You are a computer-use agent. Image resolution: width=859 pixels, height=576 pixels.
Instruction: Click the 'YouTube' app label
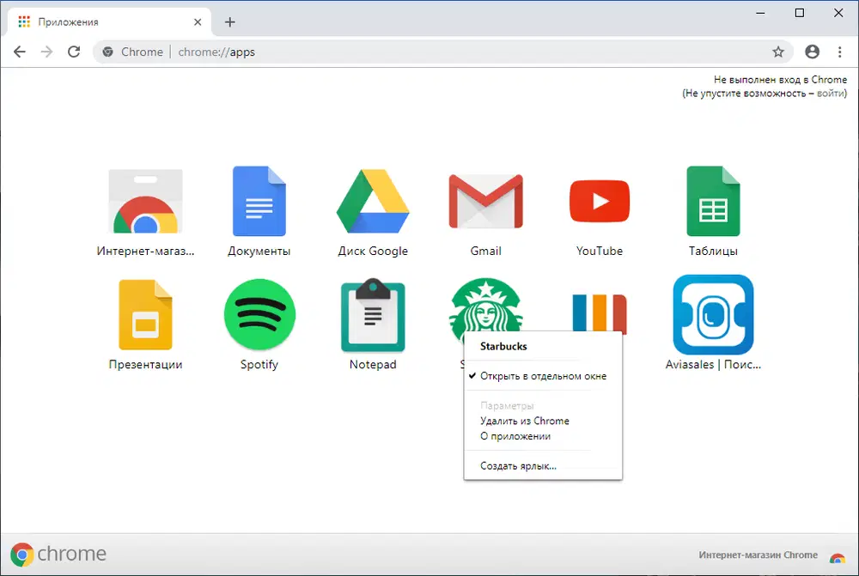[600, 251]
